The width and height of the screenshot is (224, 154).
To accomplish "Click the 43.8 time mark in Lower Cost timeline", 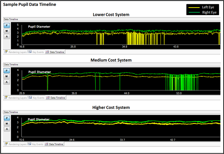I will (x=176, y=47).
